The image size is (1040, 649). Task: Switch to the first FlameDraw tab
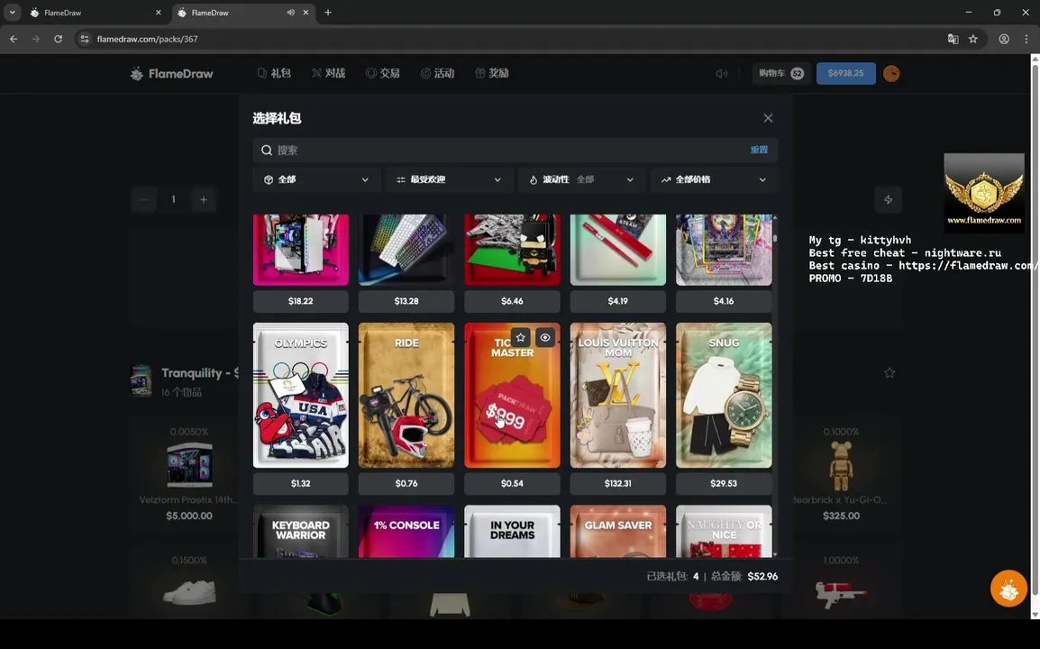click(x=95, y=13)
